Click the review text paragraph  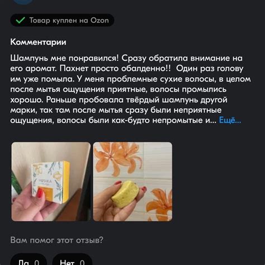click(130, 89)
